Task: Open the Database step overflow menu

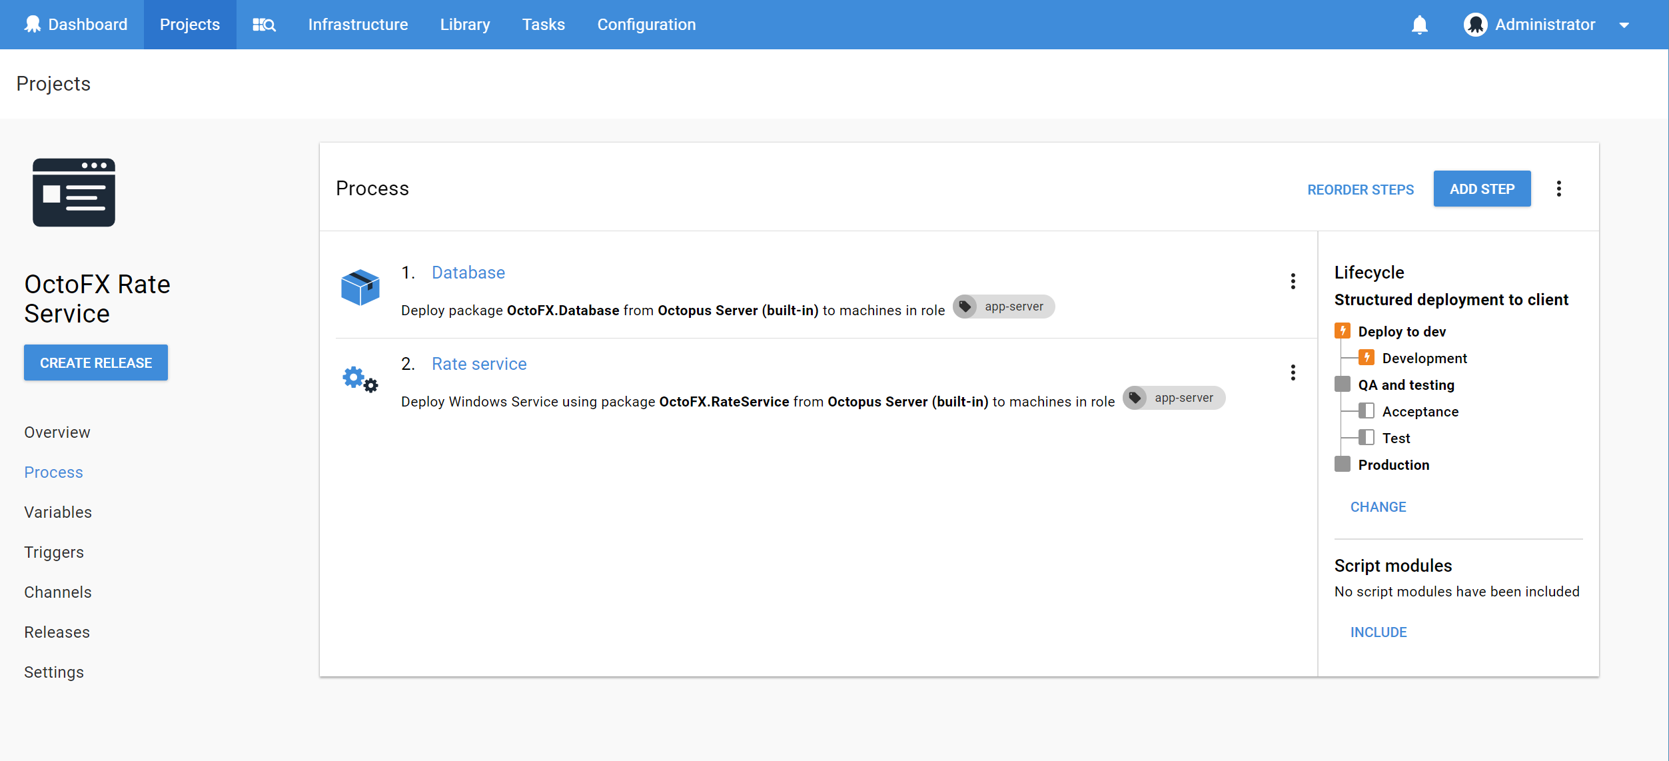Action: click(x=1293, y=281)
